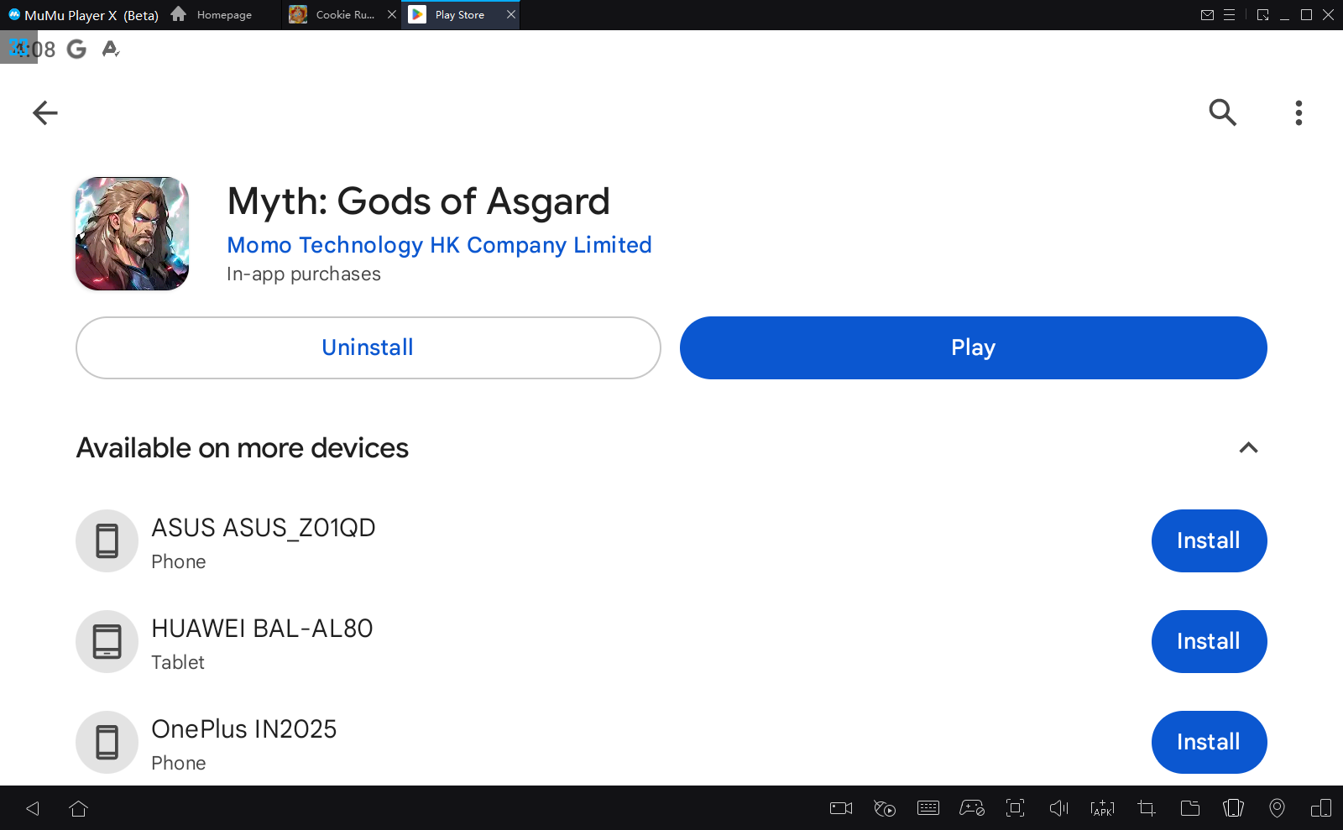This screenshot has height=830, width=1343.
Task: Click the gamepad settings icon
Action: click(972, 808)
